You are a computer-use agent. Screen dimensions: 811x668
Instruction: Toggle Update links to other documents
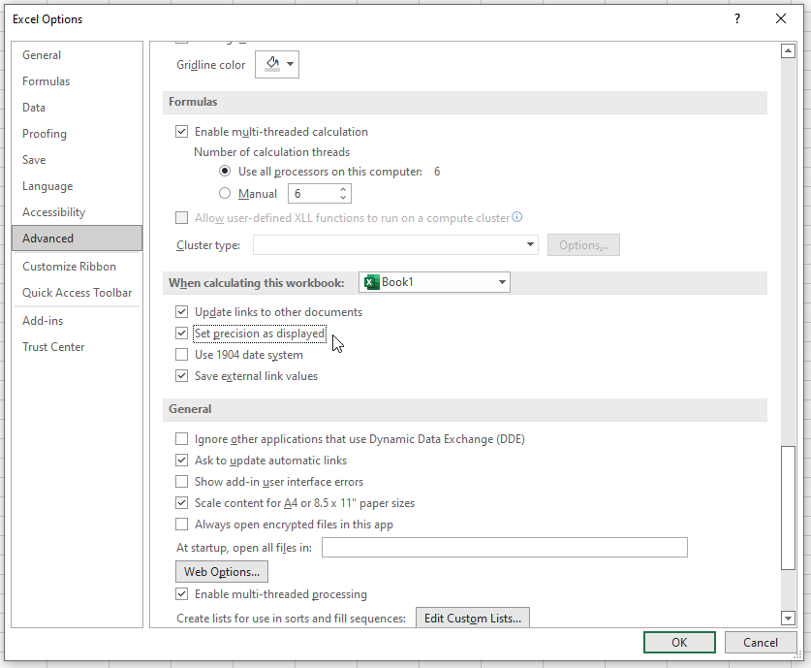[x=181, y=312]
